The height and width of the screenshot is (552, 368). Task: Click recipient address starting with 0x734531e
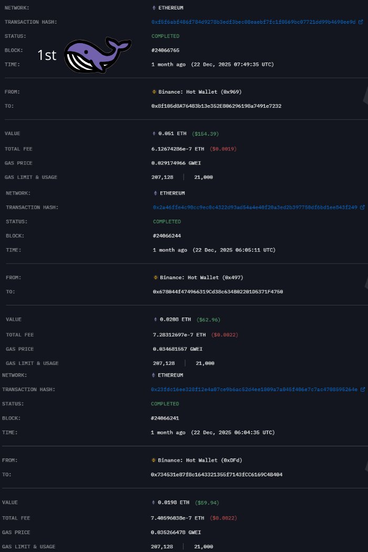pyautogui.click(x=216, y=474)
